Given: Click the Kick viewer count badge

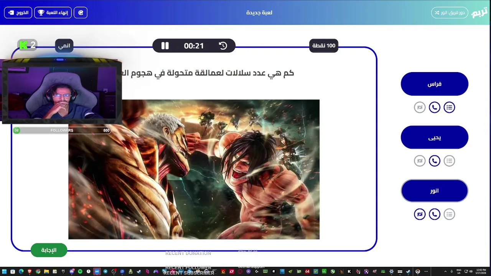Looking at the screenshot, I should (27, 45).
